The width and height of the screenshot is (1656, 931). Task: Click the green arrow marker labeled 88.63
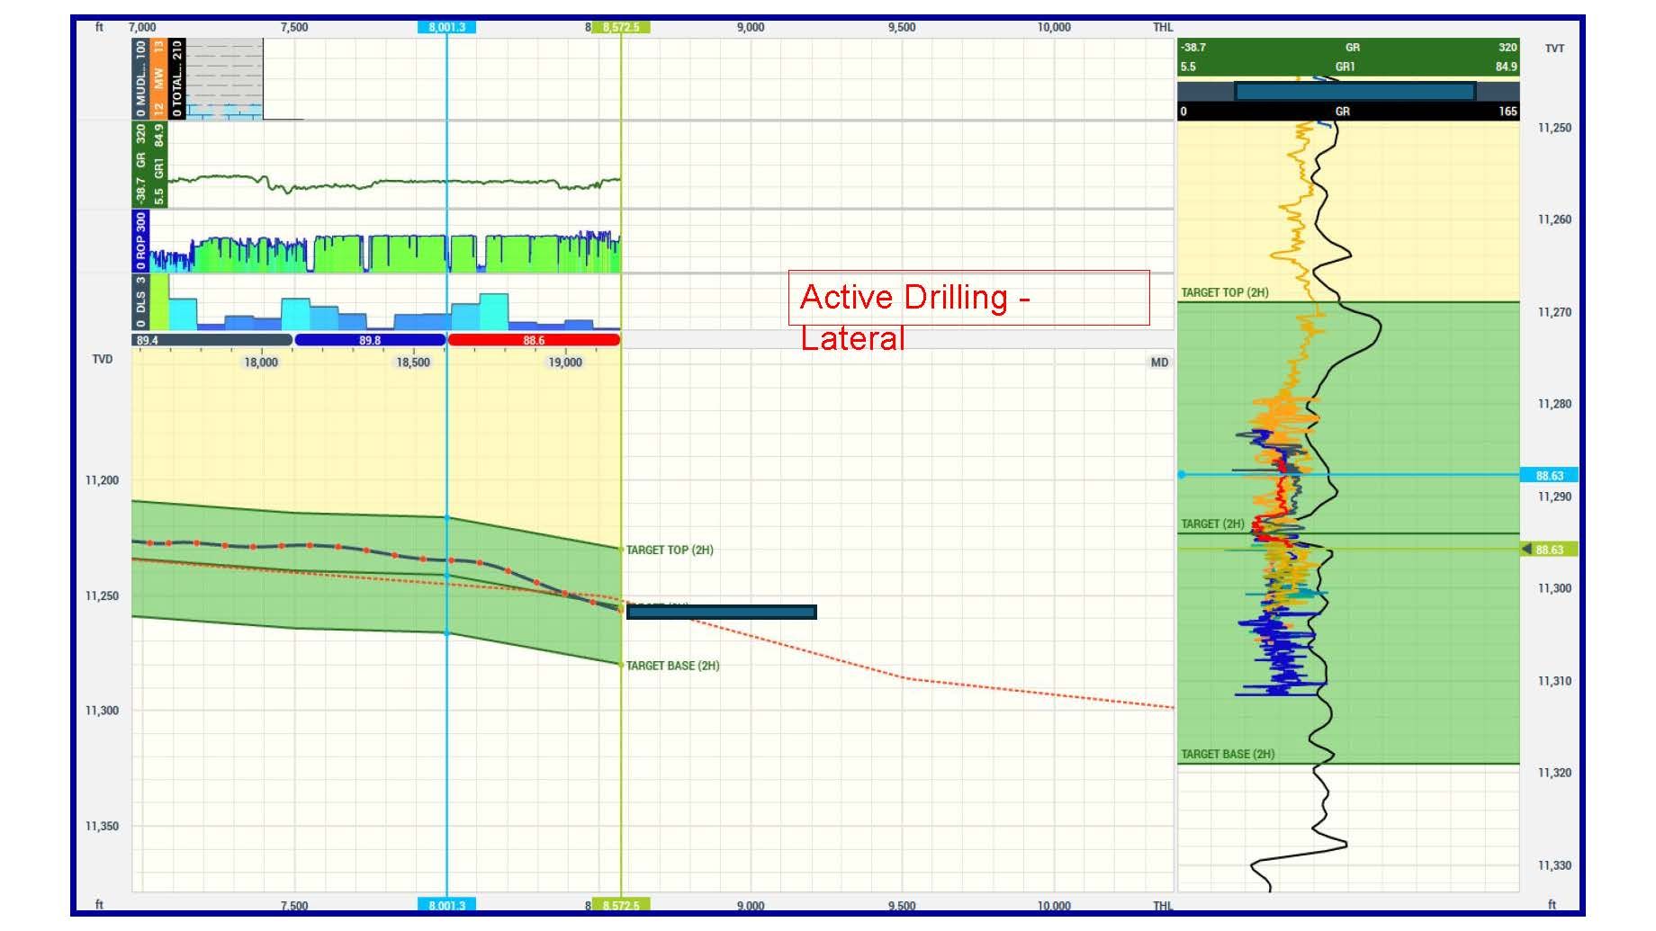click(x=1548, y=550)
